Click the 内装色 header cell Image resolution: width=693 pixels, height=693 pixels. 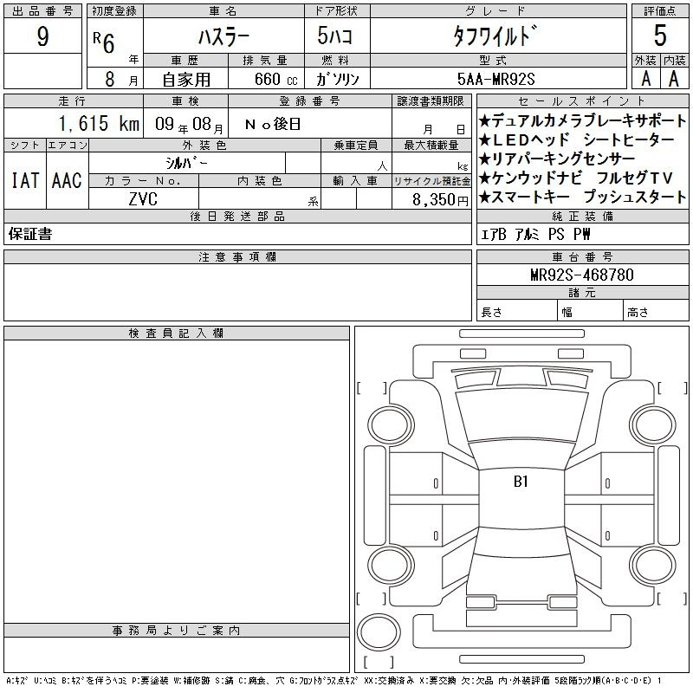click(260, 181)
